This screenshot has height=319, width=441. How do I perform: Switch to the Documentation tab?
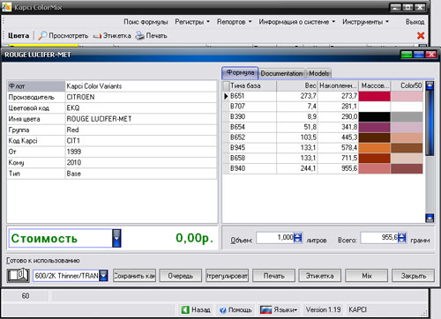(281, 73)
